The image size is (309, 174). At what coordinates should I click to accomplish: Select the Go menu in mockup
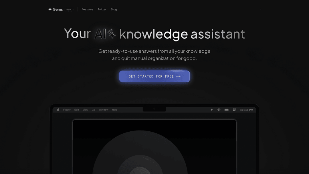click(x=94, y=110)
